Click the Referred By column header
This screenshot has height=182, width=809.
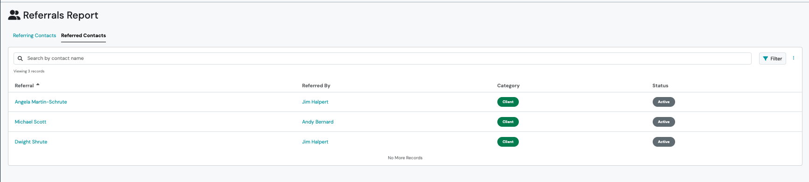(316, 85)
